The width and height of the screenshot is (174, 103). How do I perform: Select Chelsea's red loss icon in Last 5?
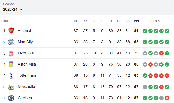[x=167, y=98]
